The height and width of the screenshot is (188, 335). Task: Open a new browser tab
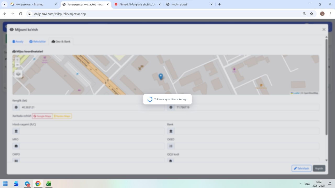(x=219, y=4)
